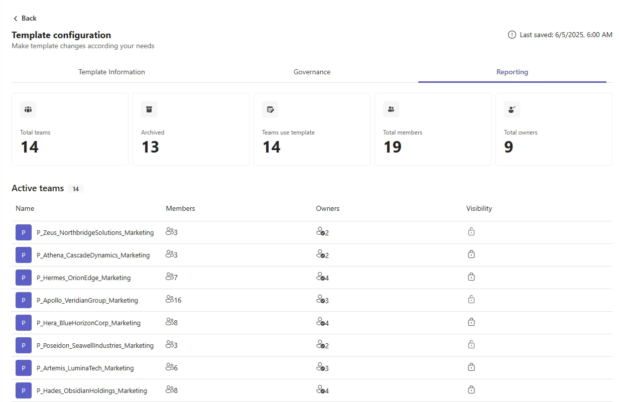Select the Reporting tab
Screen dimensions: 619x402
(512, 72)
